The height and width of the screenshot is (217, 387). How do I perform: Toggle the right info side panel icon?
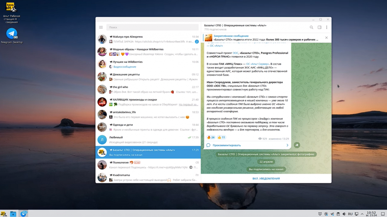320,27
